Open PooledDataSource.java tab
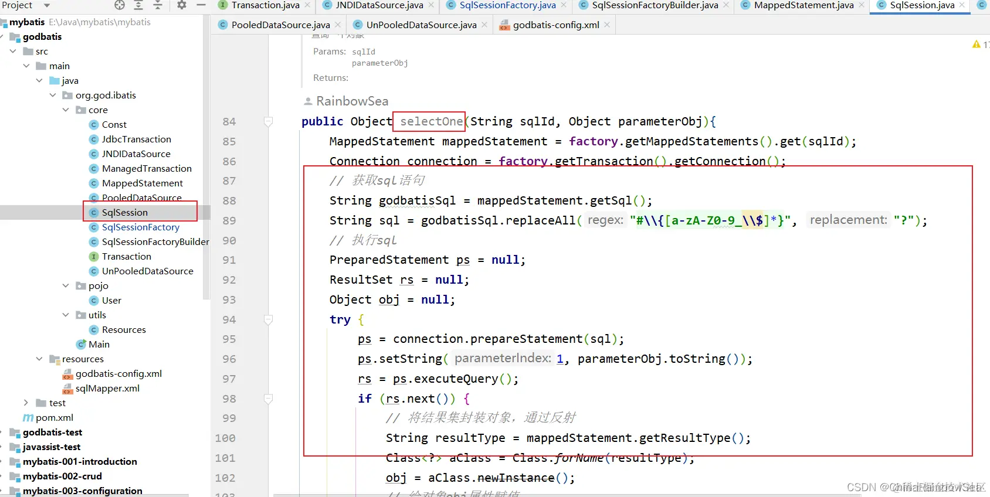This screenshot has height=497, width=990. [x=280, y=25]
